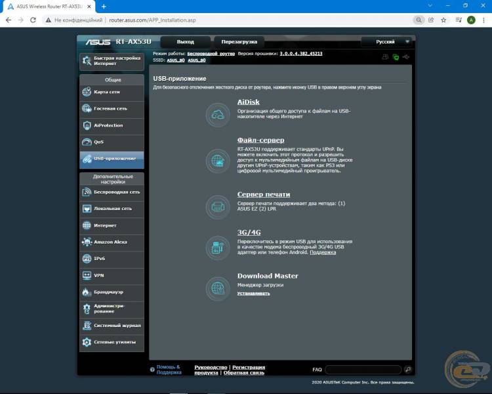Click Устанавливать under Download Master
492x394 pixels.
click(x=253, y=294)
